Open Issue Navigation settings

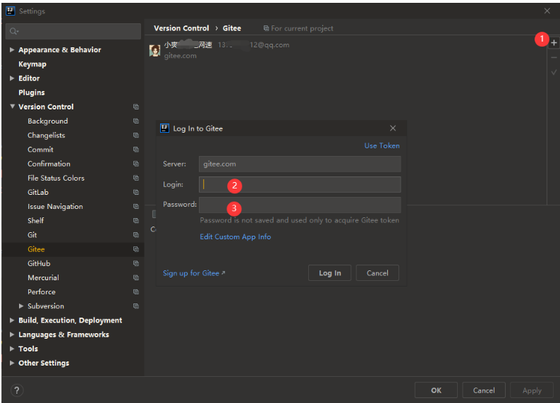point(55,207)
